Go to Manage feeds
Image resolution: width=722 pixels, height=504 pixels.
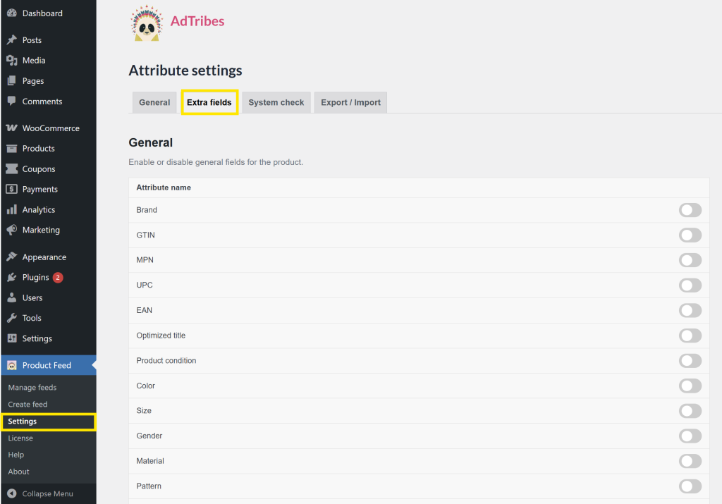(31, 387)
